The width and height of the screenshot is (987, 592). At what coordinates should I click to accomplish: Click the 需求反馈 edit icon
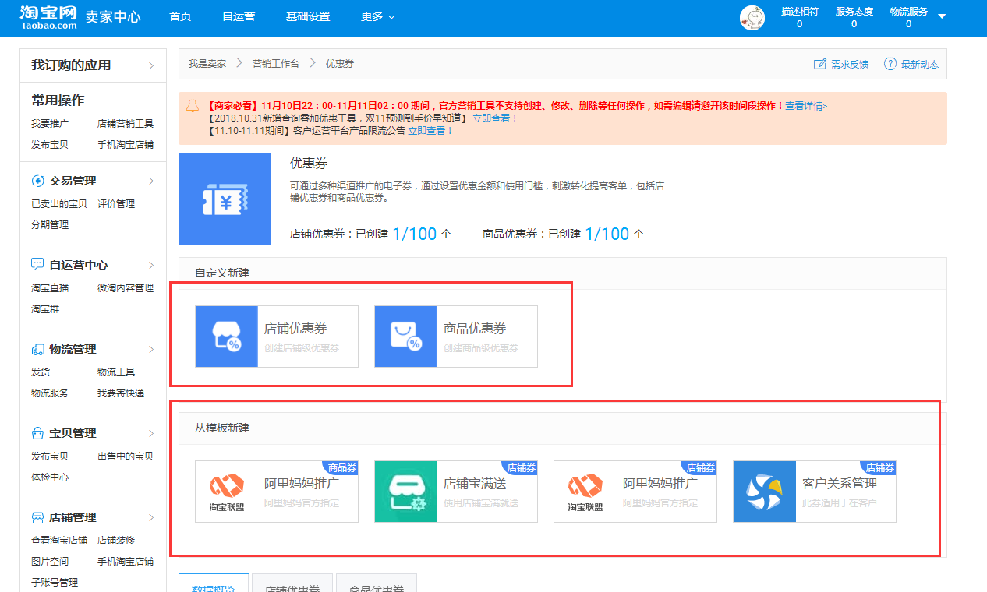point(819,64)
